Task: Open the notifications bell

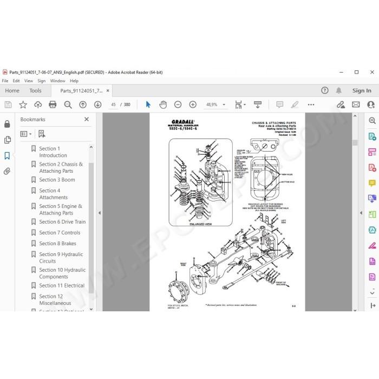Action: point(338,90)
